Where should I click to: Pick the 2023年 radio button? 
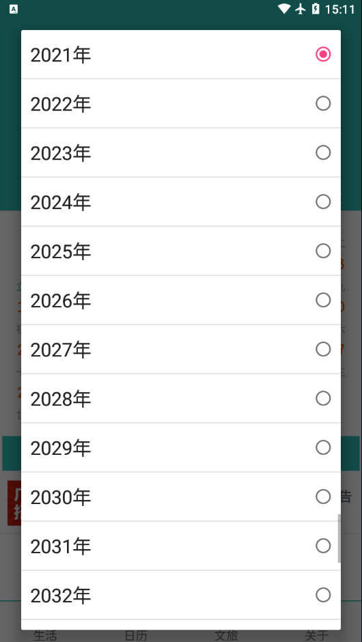(x=322, y=152)
